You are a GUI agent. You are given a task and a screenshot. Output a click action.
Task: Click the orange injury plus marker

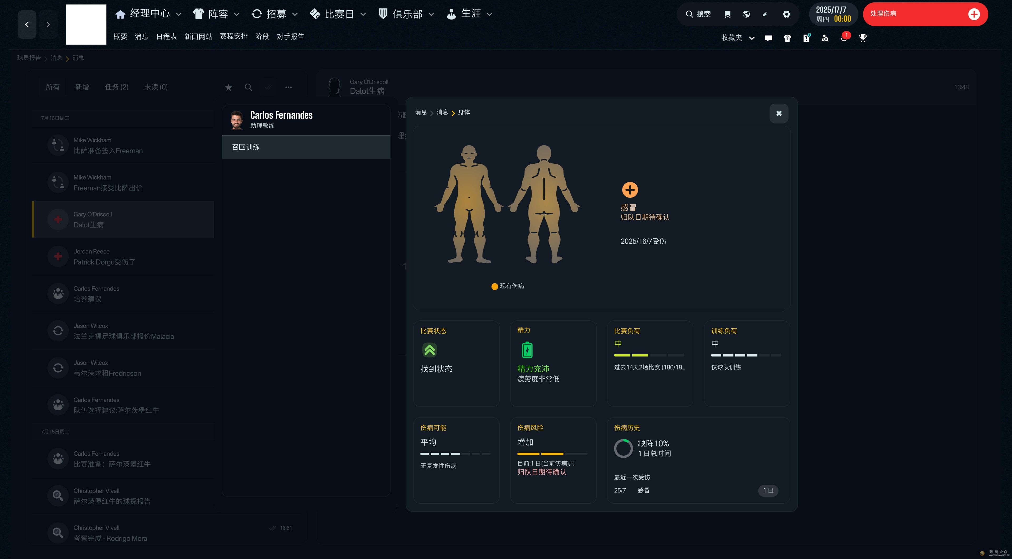(x=630, y=190)
